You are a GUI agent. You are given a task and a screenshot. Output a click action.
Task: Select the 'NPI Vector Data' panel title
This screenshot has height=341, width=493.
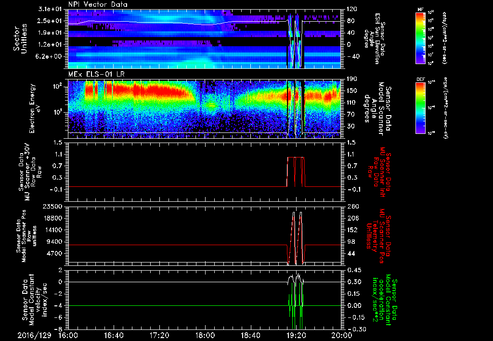[x=98, y=4]
